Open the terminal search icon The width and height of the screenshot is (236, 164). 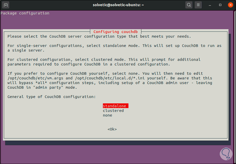tap(189, 5)
